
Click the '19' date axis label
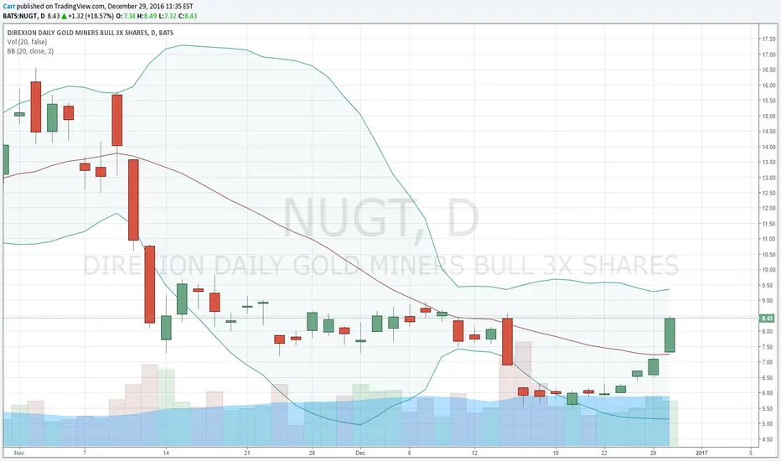[x=556, y=453]
